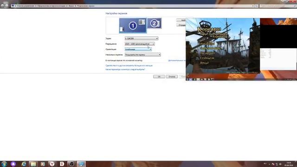
Task: Click Создатели in the Корсары game menu
Action: pos(207,58)
